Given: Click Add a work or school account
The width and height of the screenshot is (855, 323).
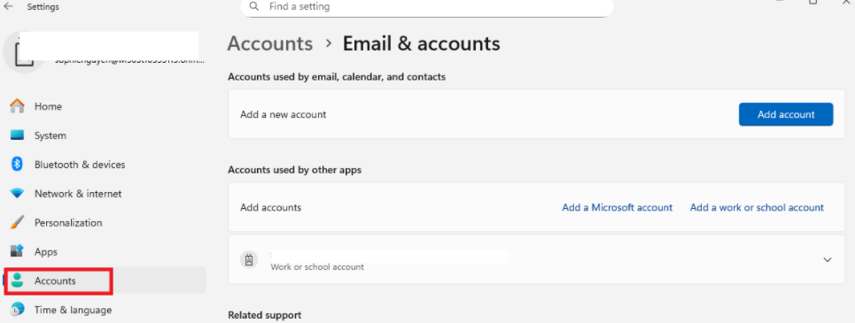Looking at the screenshot, I should pos(757,208).
